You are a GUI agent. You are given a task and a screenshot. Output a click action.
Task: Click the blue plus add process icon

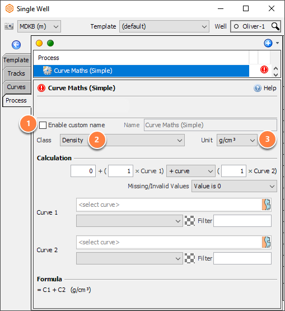coord(268,43)
